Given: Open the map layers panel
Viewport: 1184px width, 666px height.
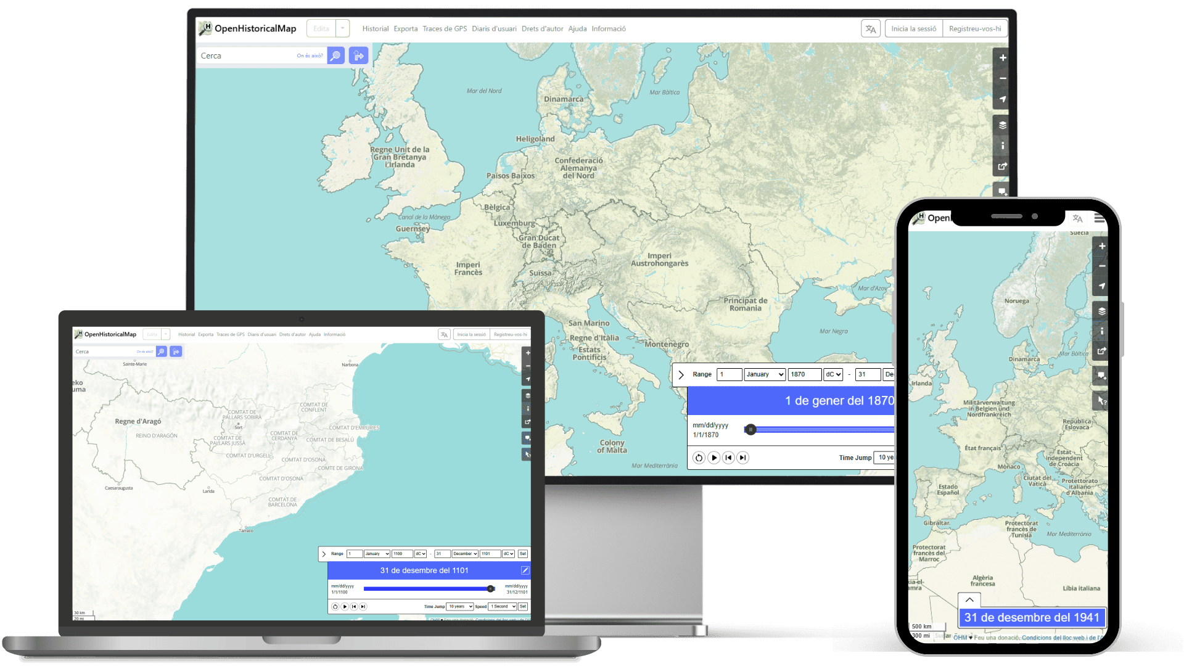Looking at the screenshot, I should tap(1002, 124).
